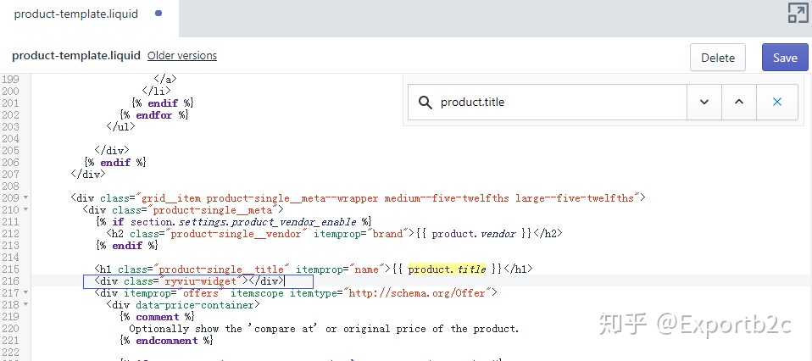Screen dimensions: 812x361
Task: Save the template file
Action: point(785,58)
